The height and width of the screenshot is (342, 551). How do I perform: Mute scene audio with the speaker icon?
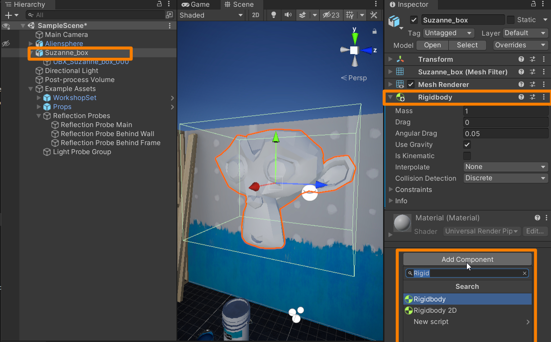(x=288, y=15)
